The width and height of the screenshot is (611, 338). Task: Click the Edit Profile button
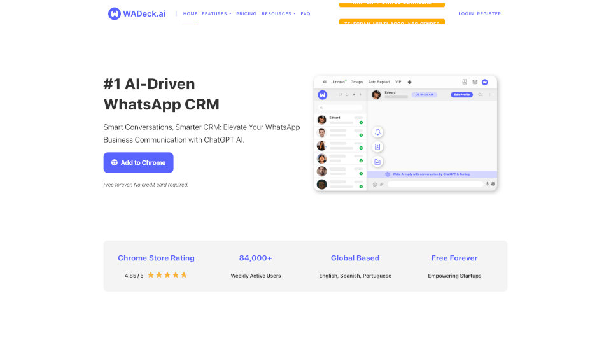(x=462, y=95)
